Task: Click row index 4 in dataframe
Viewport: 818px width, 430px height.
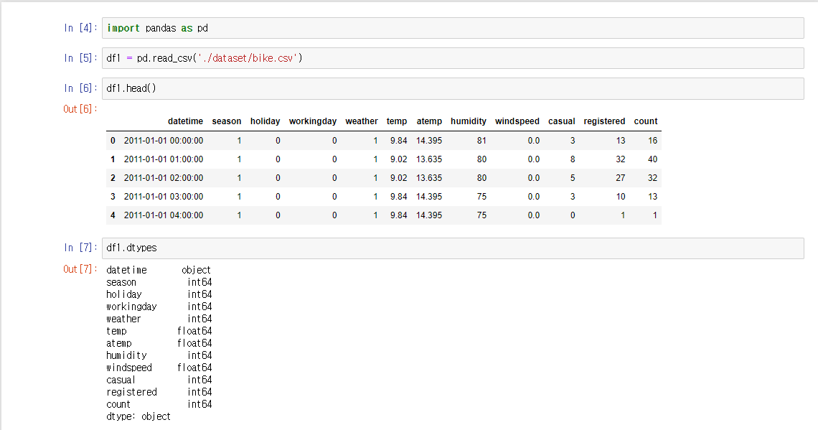Action: tap(113, 215)
